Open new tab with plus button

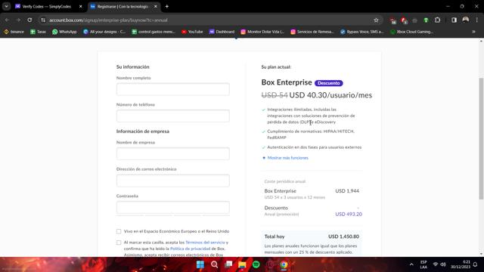167,7
